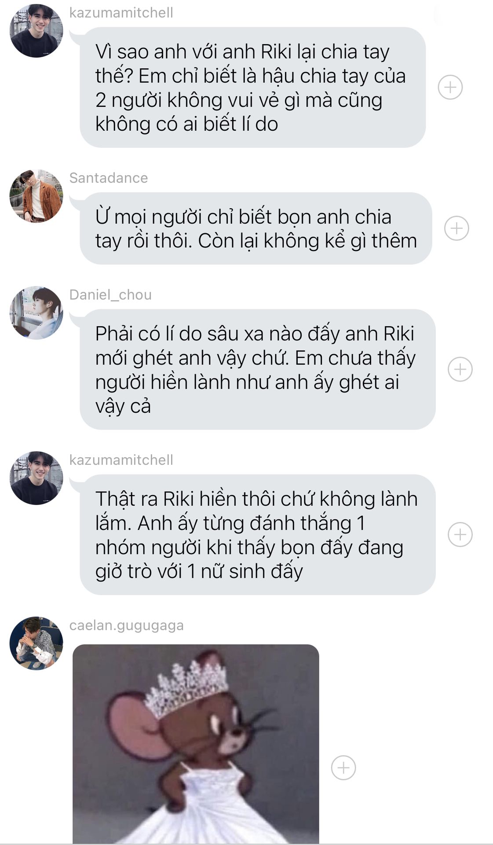Click the top kazumamitchell username label

[x=121, y=13]
